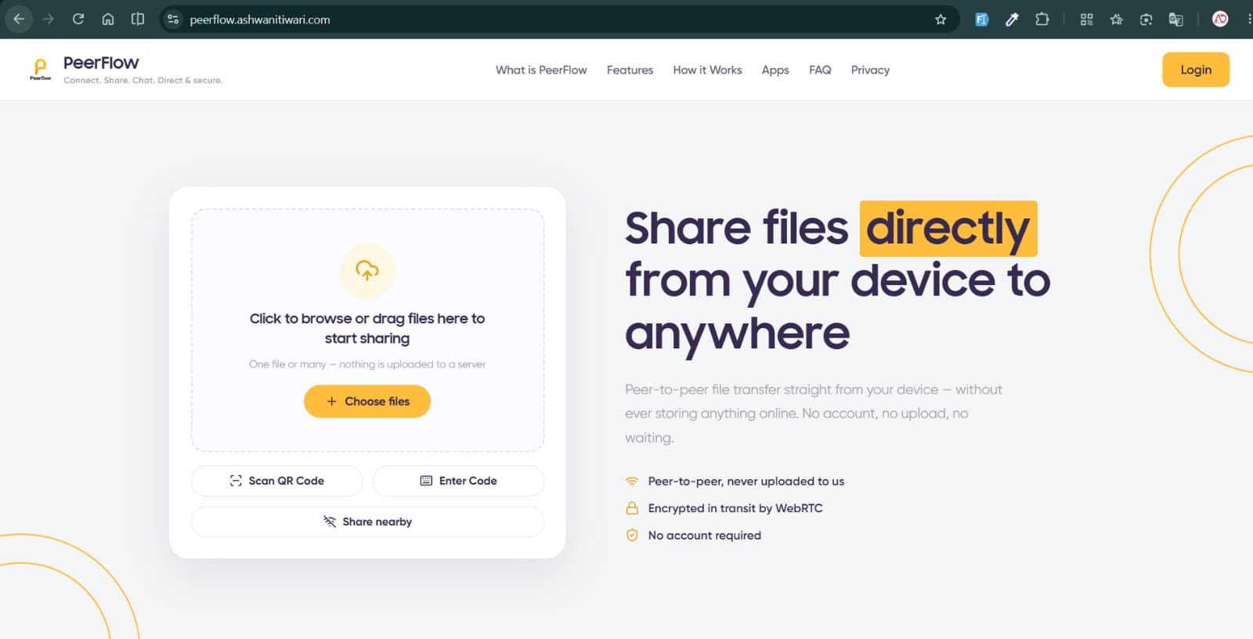Click the lock icon beside Encrypted
Image resolution: width=1253 pixels, height=639 pixels.
tap(632, 508)
